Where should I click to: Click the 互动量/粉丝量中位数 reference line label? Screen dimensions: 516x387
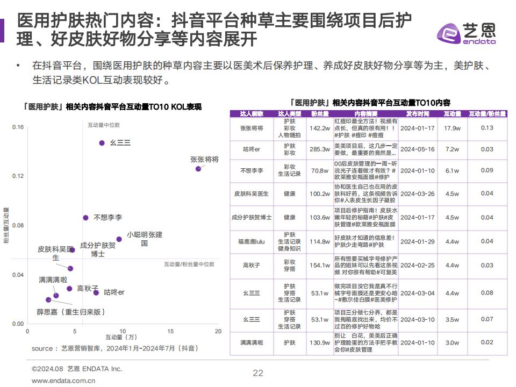189,264
